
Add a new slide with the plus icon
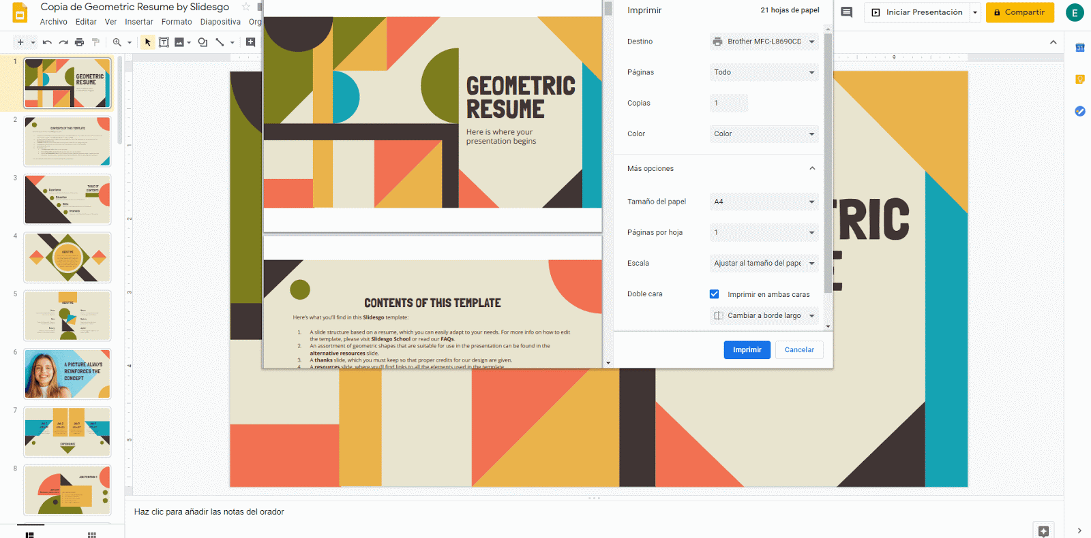pos(20,42)
